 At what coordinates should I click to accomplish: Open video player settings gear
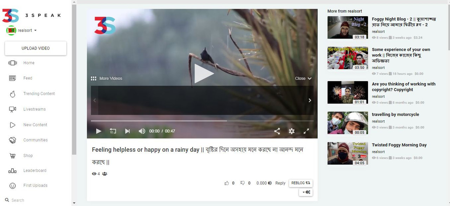pyautogui.click(x=291, y=131)
